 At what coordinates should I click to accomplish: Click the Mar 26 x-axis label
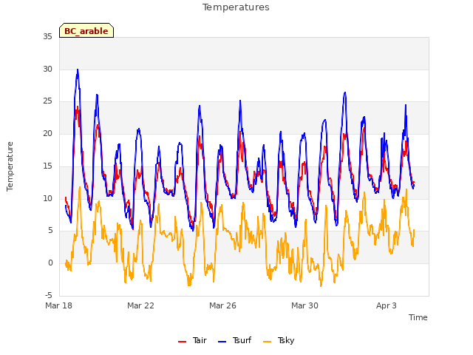222,305
